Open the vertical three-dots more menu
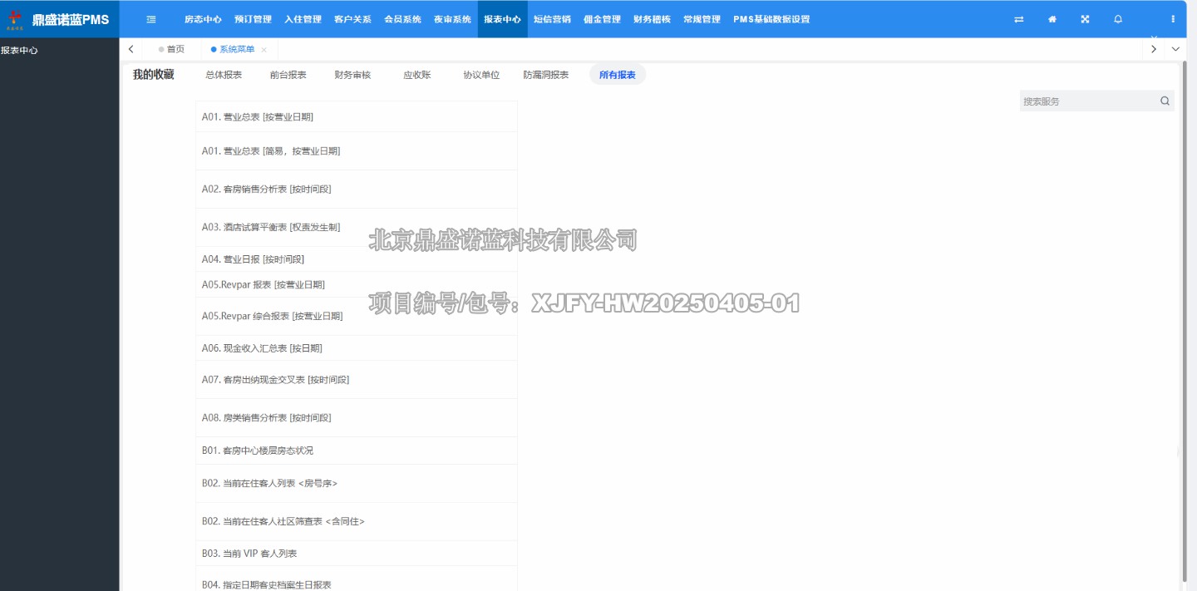This screenshot has width=1197, height=591. coord(1173,19)
